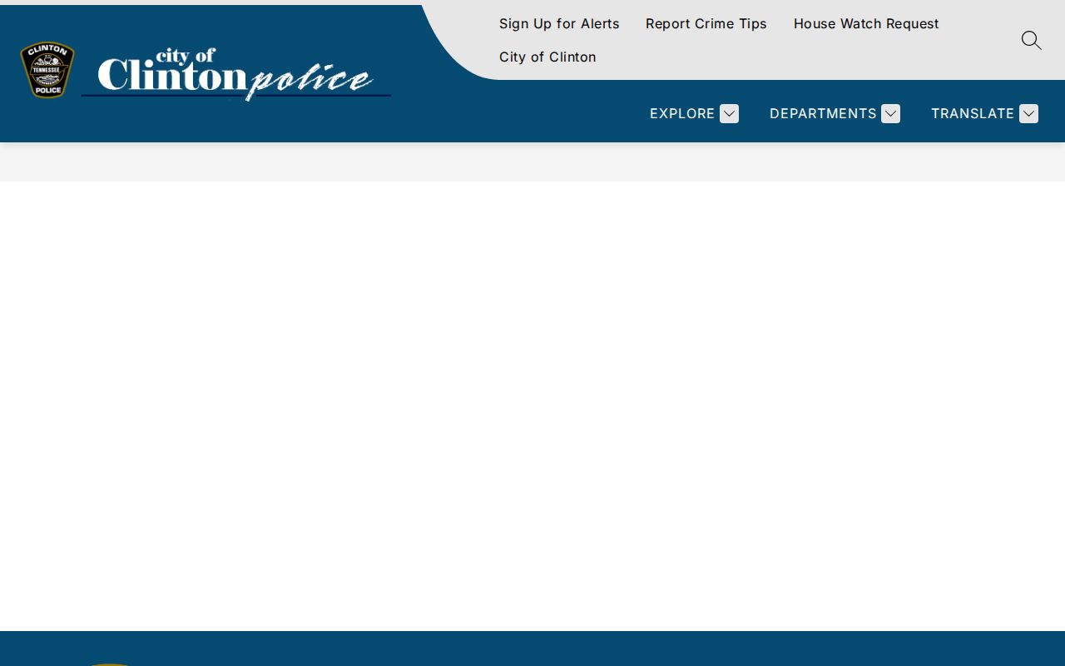
Task: Expand the Explore dropdown arrow
Action: tap(729, 113)
